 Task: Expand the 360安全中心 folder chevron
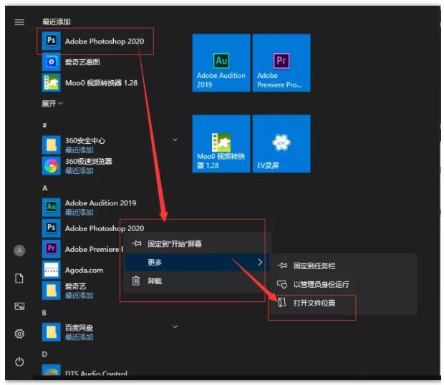(x=175, y=140)
